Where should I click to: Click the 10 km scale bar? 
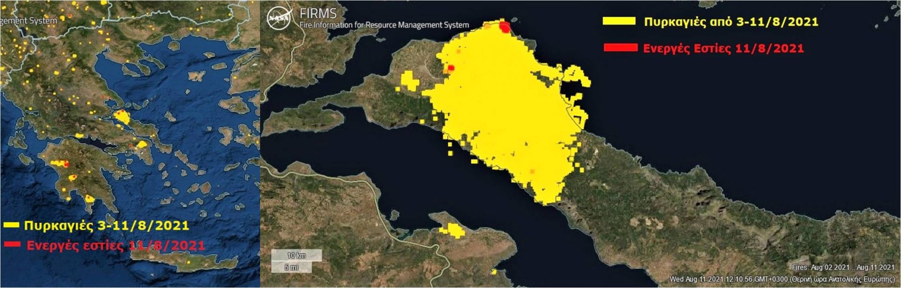297,255
